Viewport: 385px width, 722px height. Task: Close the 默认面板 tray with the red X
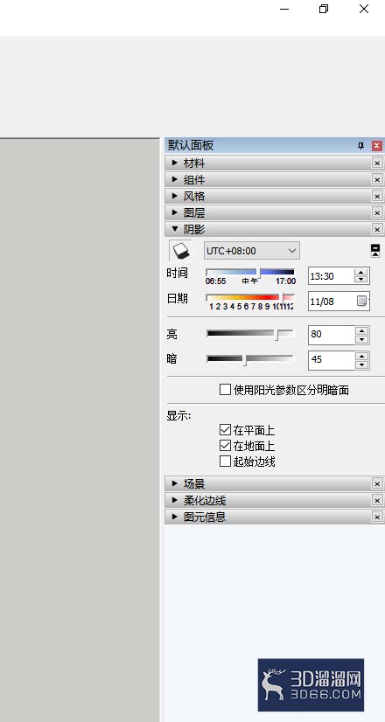[377, 146]
